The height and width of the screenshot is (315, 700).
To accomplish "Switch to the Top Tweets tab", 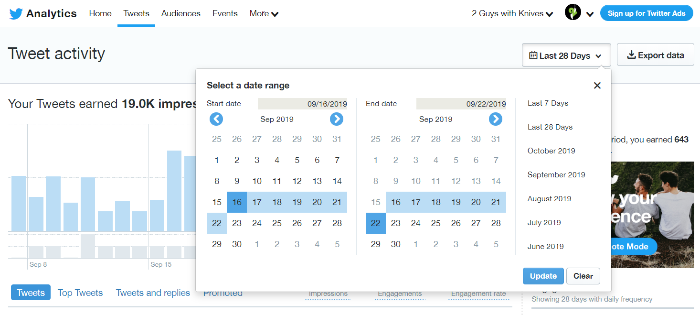I will 80,293.
